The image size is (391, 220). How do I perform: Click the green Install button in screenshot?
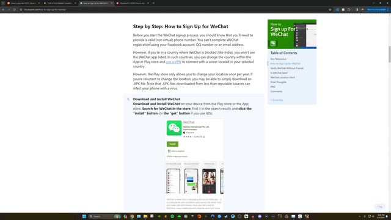pyautogui.click(x=172, y=144)
